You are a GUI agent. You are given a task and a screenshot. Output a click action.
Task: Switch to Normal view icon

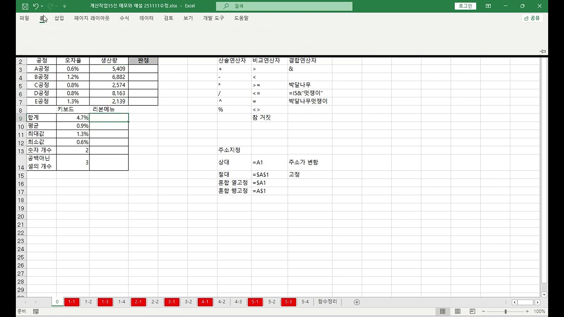(x=442, y=312)
